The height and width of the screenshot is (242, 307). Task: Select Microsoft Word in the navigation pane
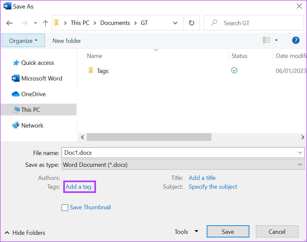point(37,78)
